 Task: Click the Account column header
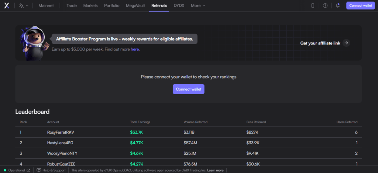pos(53,122)
